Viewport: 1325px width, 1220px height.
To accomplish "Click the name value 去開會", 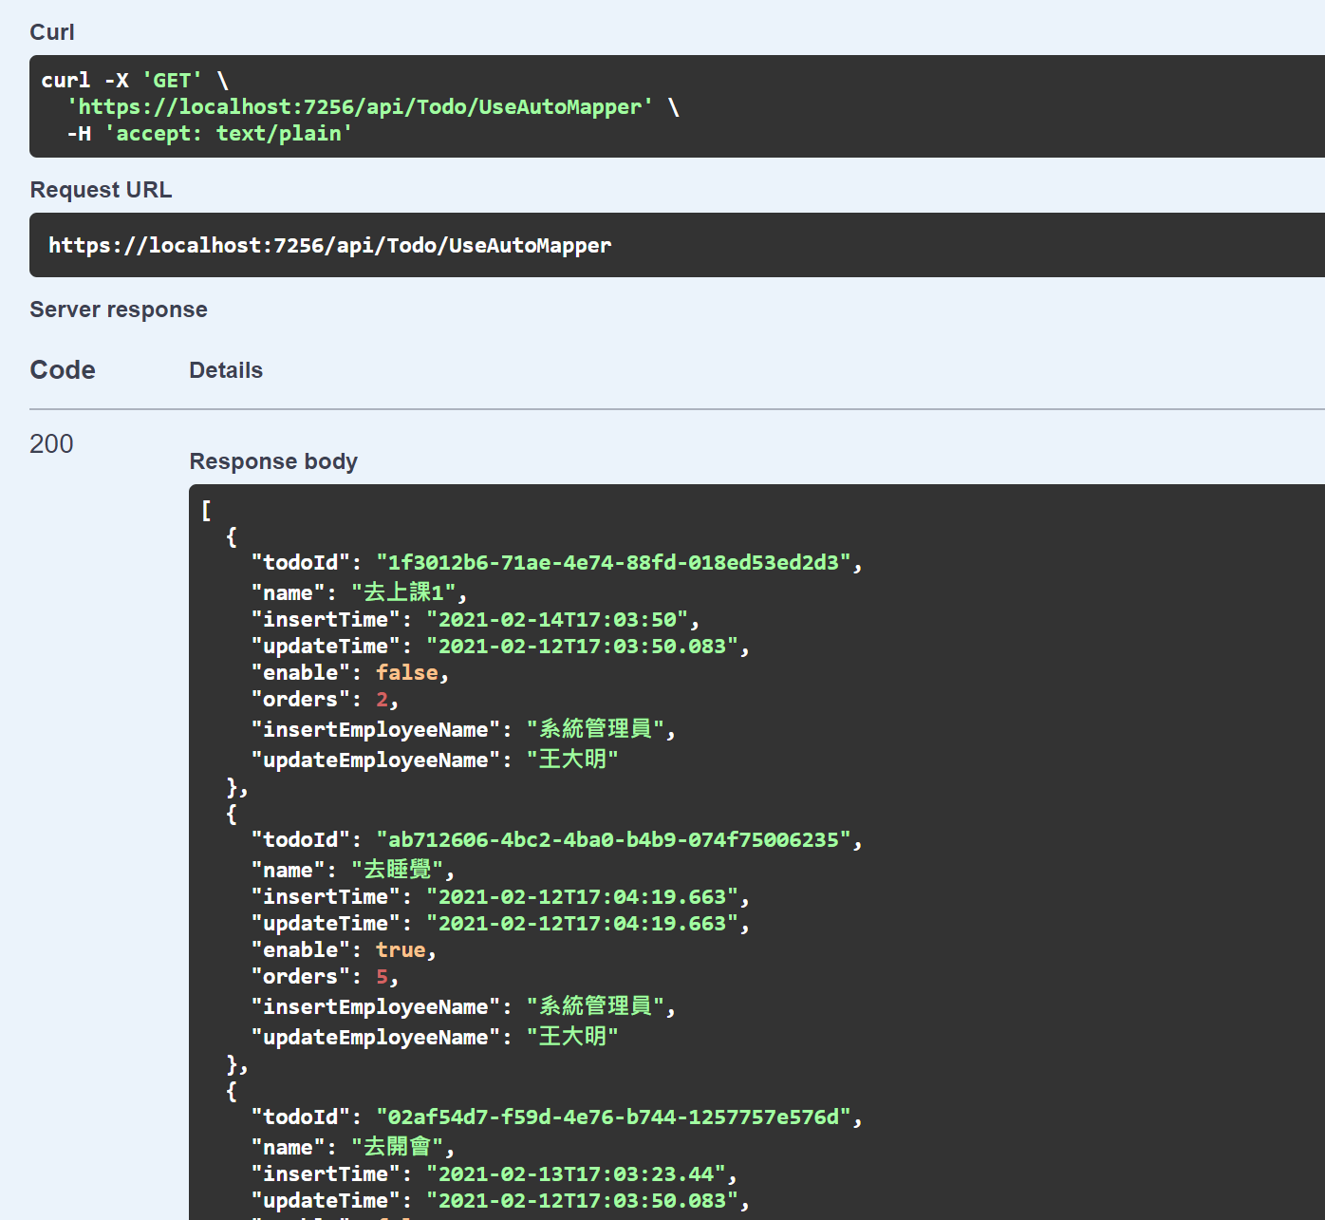I will 398,1147.
